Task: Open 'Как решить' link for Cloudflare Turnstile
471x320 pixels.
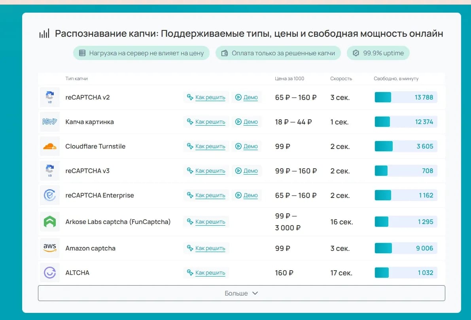Action: pos(210,146)
